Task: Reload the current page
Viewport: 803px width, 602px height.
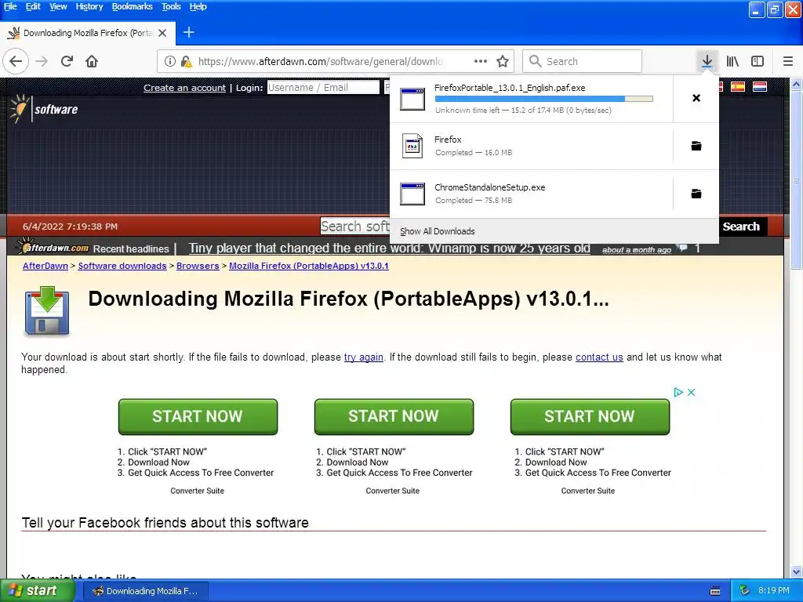Action: coord(67,61)
